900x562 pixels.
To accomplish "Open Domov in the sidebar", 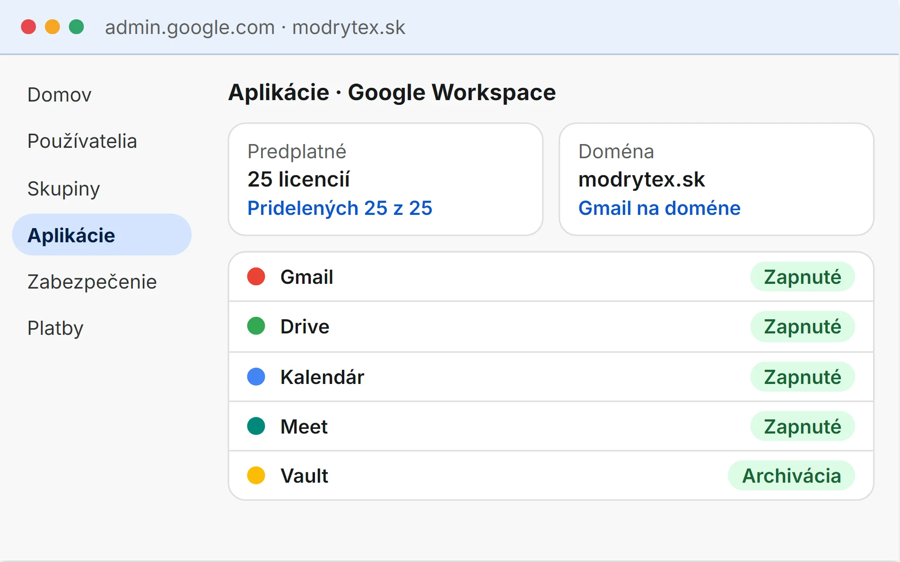I will coord(59,95).
